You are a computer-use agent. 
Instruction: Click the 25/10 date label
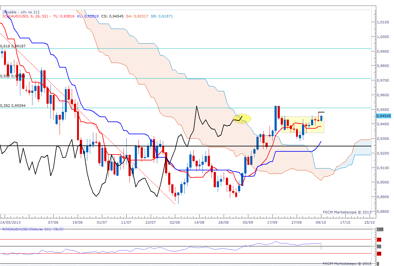[370, 222]
